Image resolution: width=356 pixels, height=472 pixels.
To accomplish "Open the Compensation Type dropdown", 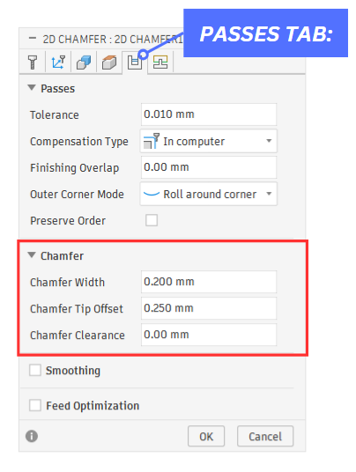I will click(x=209, y=141).
